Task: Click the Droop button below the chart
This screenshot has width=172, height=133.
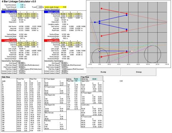Action: [x=139, y=72]
